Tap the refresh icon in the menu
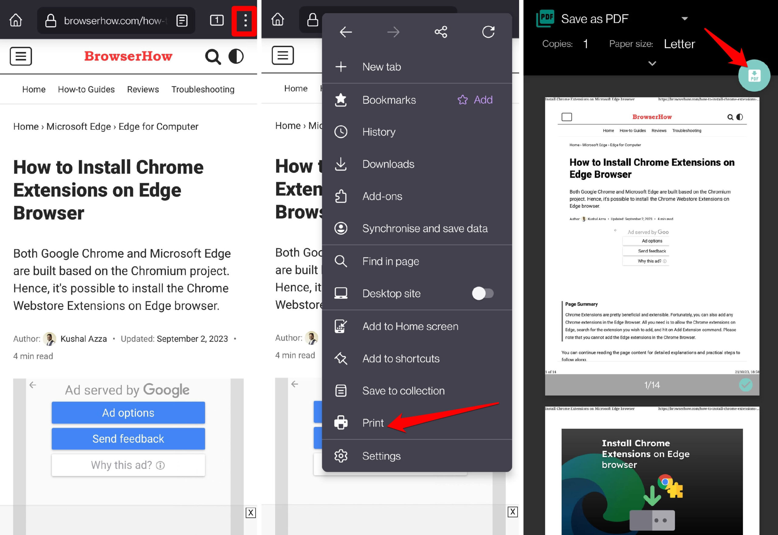Screen dimensions: 778x535 point(488,32)
